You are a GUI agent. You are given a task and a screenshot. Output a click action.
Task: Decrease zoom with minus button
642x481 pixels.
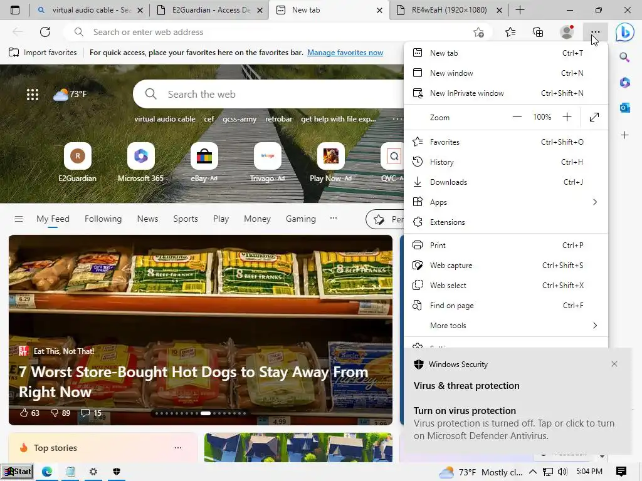click(517, 117)
